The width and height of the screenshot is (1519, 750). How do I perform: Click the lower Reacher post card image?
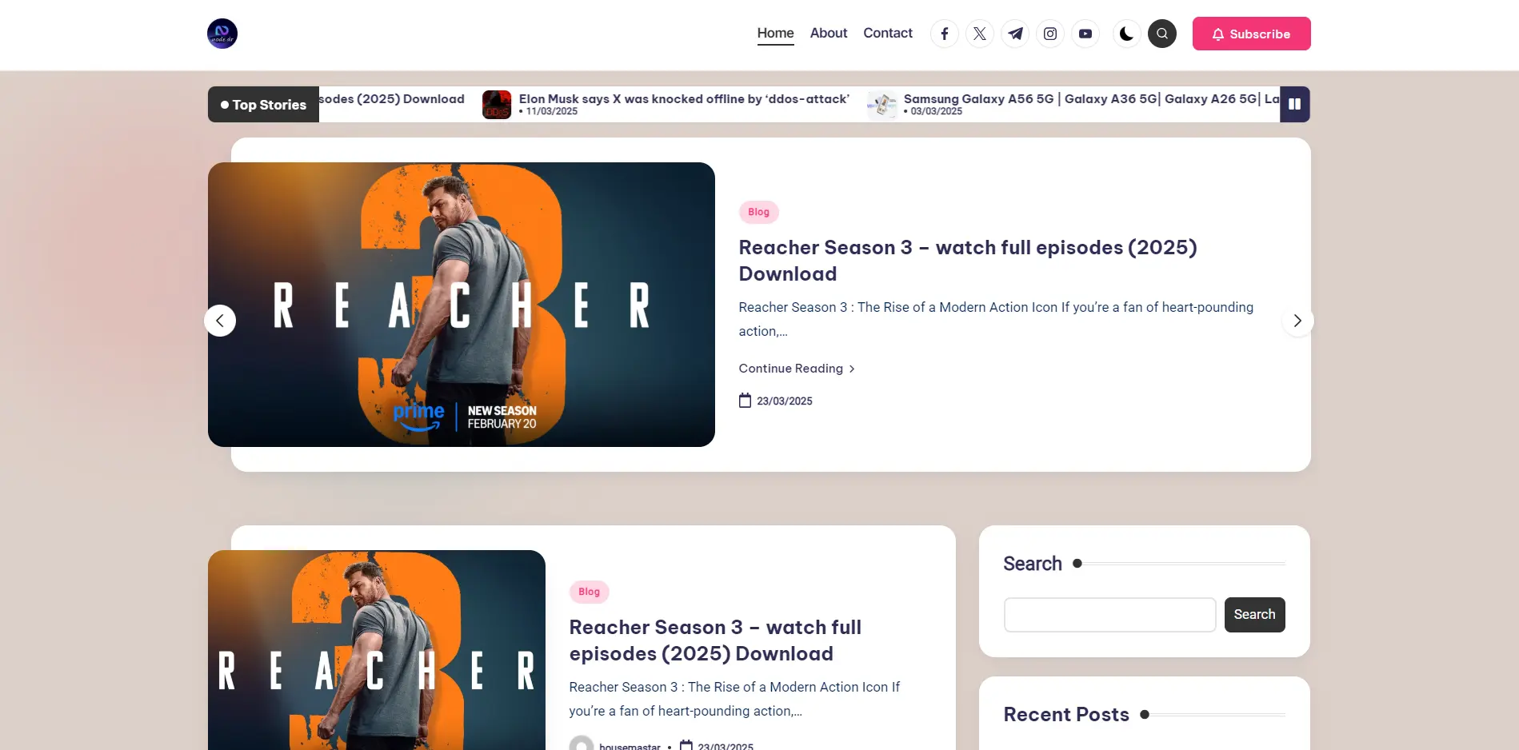tap(377, 650)
